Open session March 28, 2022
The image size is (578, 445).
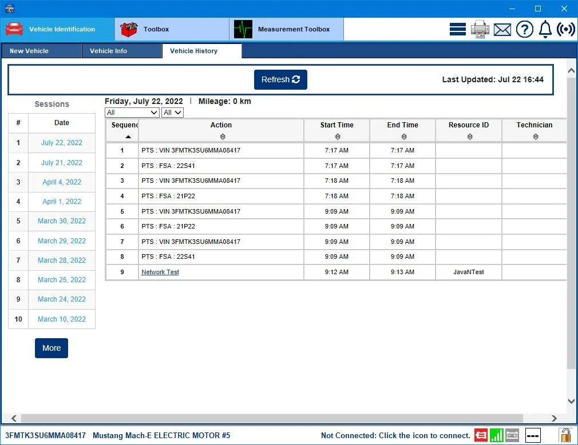pyautogui.click(x=62, y=260)
